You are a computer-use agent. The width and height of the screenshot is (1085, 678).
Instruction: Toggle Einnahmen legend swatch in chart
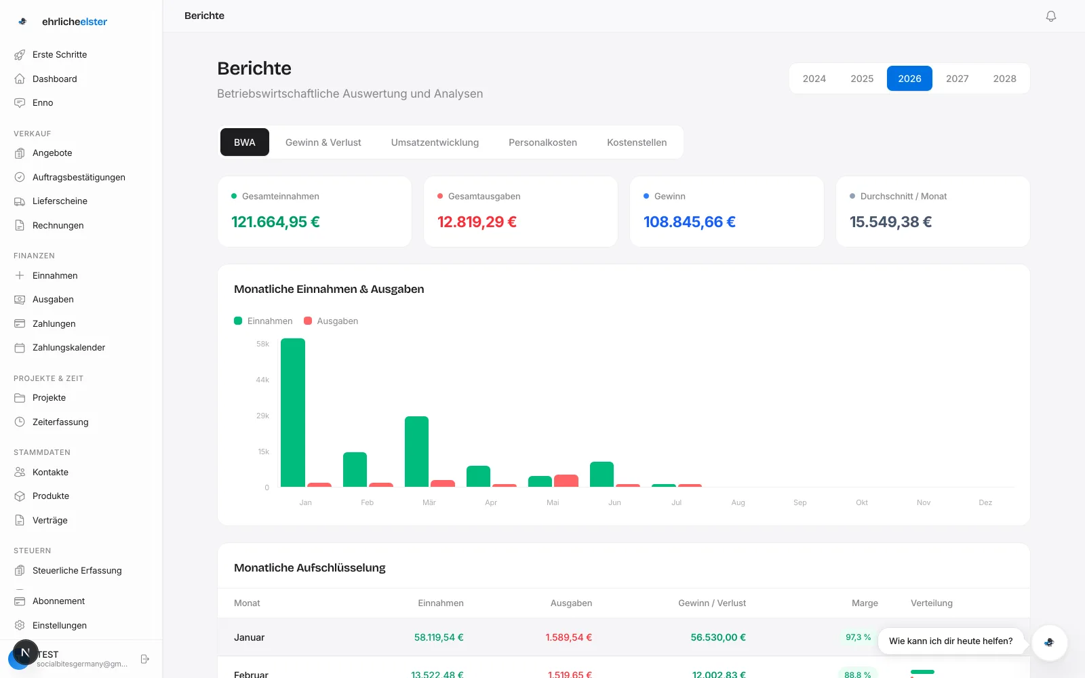coord(238,321)
